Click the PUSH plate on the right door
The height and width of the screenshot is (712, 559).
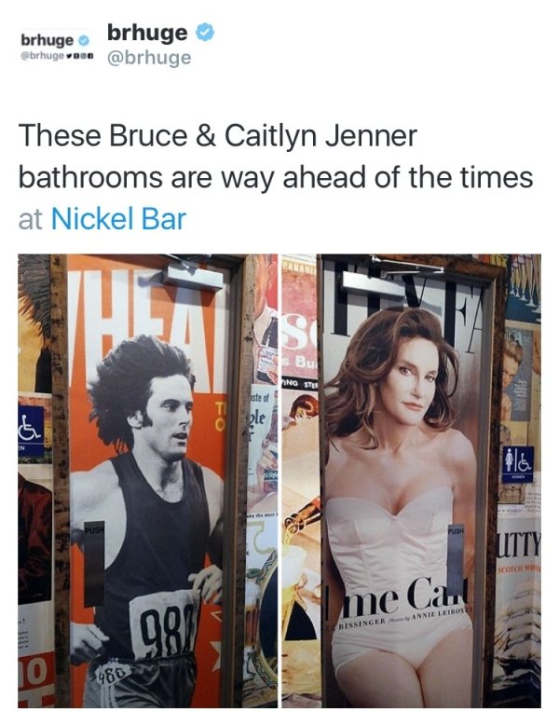(x=456, y=563)
